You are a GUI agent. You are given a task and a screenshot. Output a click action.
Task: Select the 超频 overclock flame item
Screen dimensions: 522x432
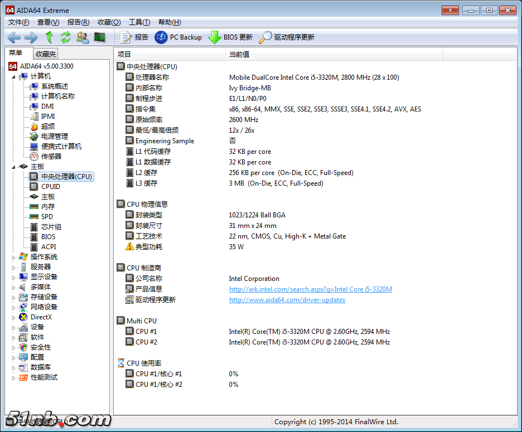[x=47, y=127]
